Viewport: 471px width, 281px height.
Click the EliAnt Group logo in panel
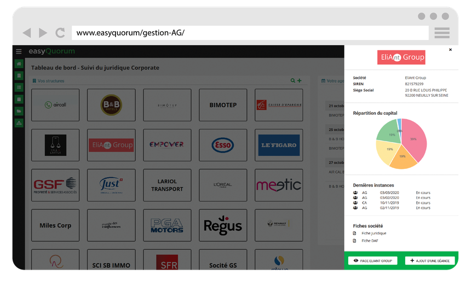coord(401,57)
